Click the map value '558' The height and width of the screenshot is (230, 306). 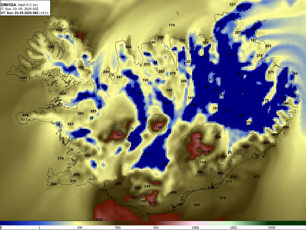pyautogui.click(x=246, y=147)
